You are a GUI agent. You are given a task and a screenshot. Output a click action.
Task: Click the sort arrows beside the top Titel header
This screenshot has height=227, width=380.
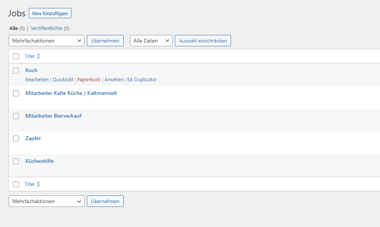[38, 56]
